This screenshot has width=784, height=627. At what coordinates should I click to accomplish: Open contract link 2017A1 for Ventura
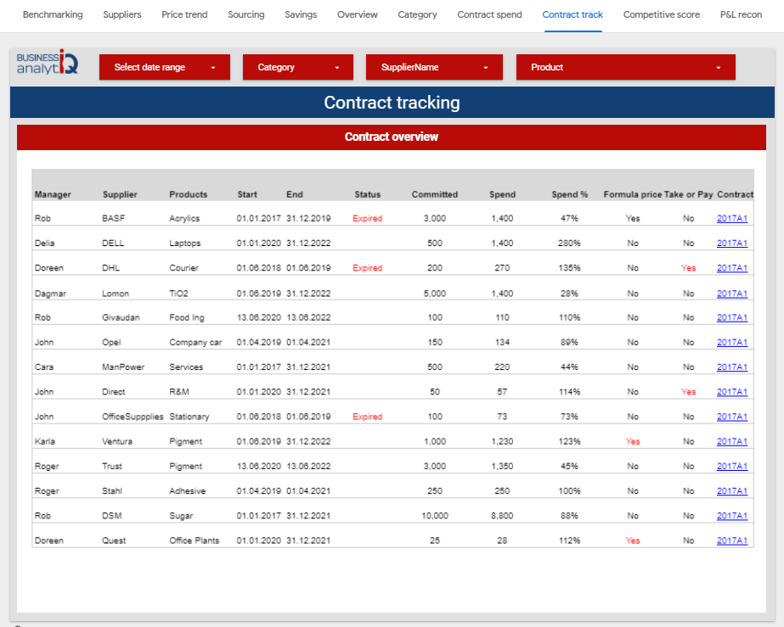click(732, 441)
